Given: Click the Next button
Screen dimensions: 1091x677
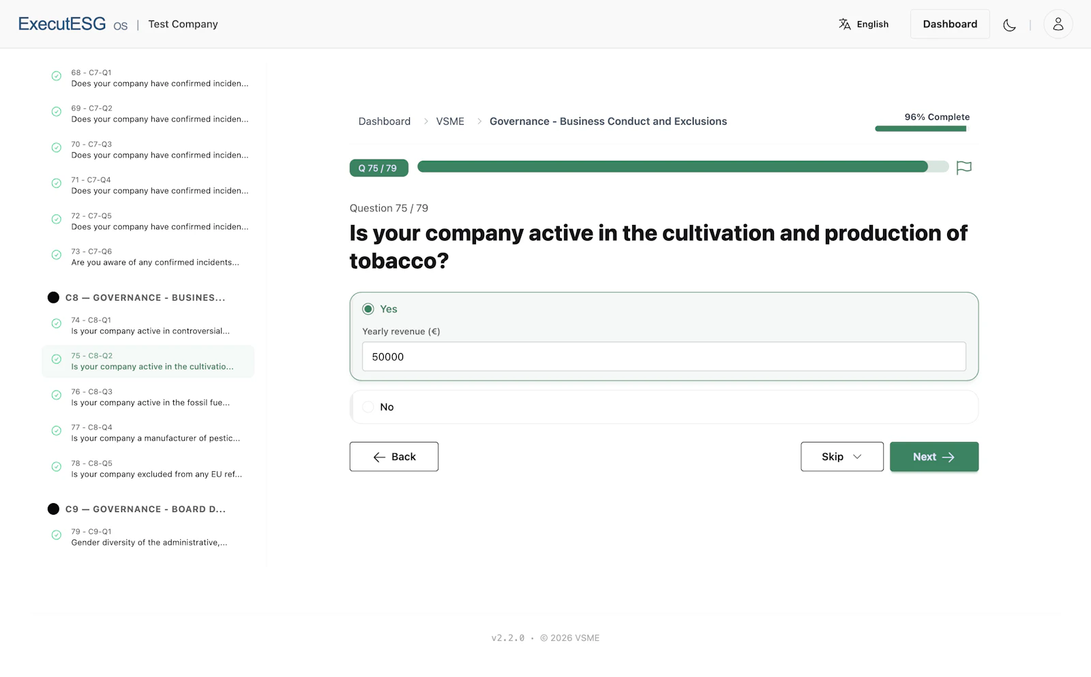Looking at the screenshot, I should point(934,457).
